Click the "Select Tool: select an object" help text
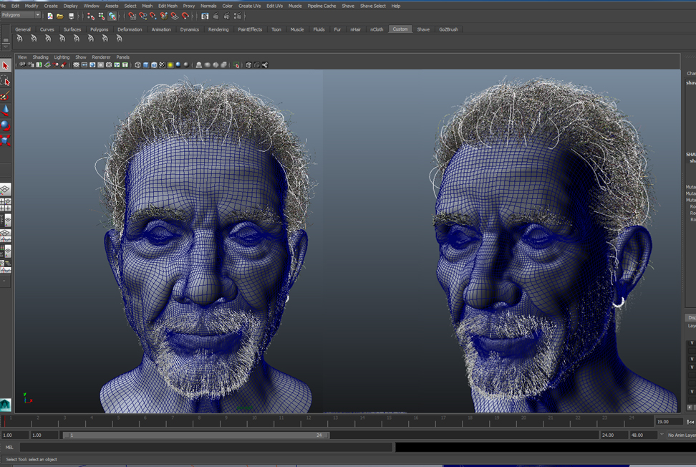 click(32, 459)
